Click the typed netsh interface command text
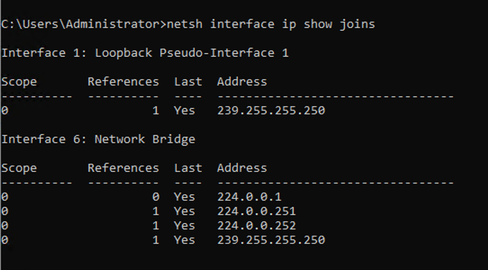The width and height of the screenshot is (488, 270). click(x=271, y=24)
